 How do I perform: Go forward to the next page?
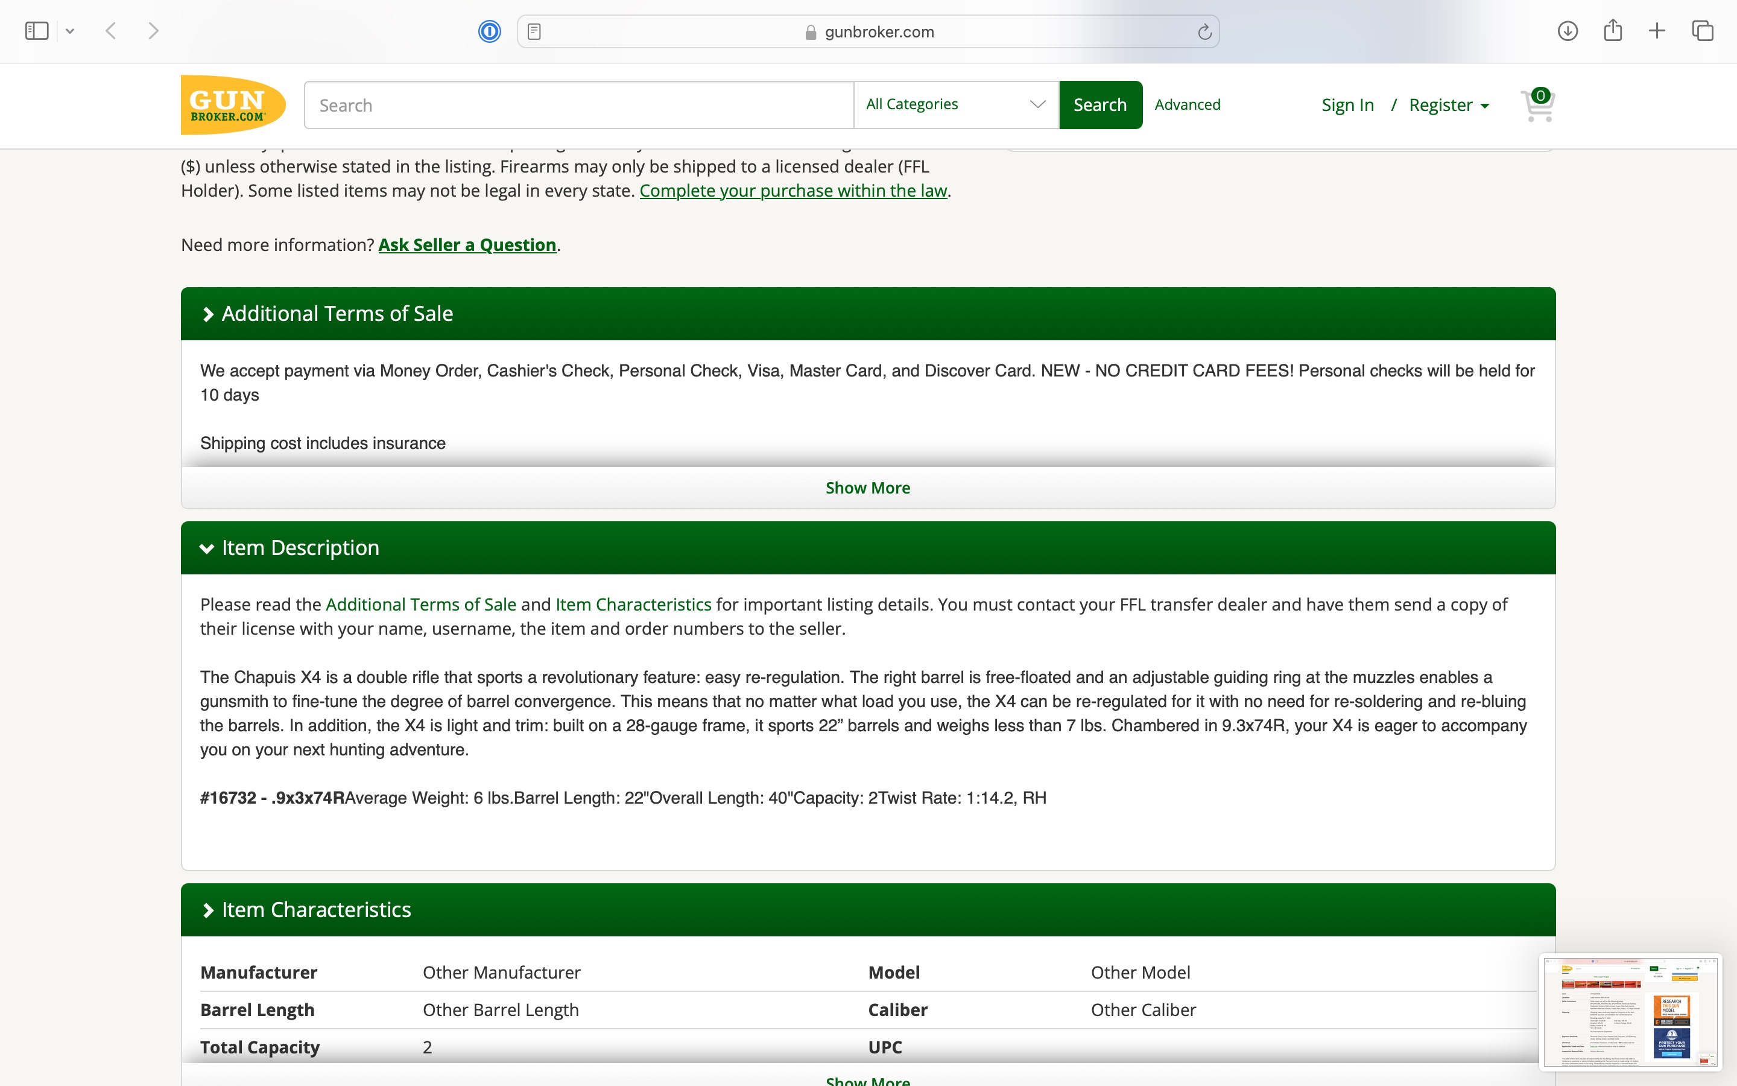coord(153,31)
